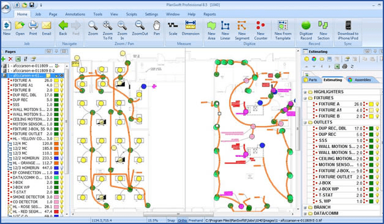The width and height of the screenshot is (384, 224).
Task: Select the New Area digitize tool
Action: [211, 30]
